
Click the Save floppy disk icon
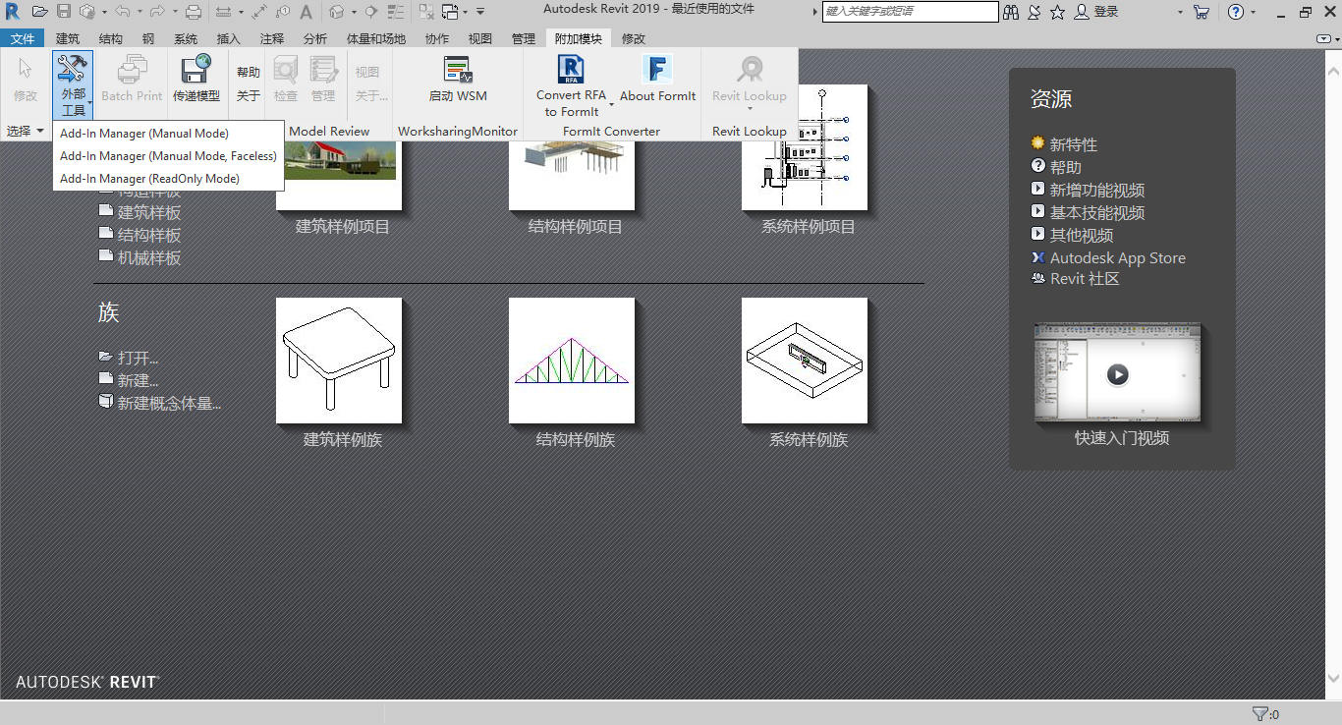pos(64,12)
